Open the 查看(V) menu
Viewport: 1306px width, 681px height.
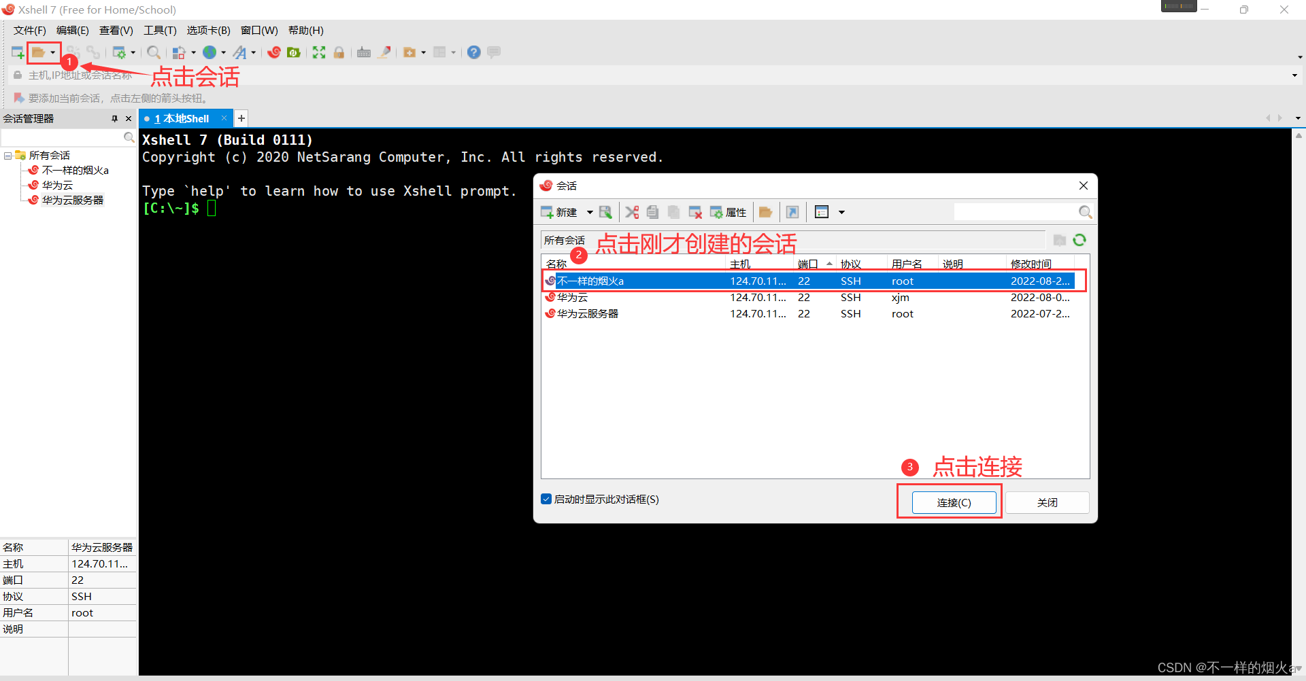point(116,31)
